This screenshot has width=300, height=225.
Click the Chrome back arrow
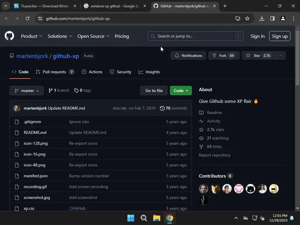[x=6, y=18]
